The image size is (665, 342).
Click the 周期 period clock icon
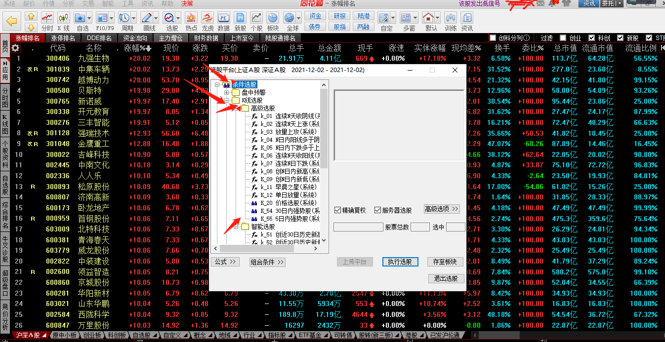point(124,18)
